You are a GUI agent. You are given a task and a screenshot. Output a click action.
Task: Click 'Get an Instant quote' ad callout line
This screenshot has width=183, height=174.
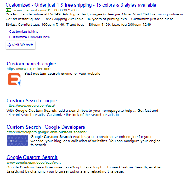pos(89,19)
